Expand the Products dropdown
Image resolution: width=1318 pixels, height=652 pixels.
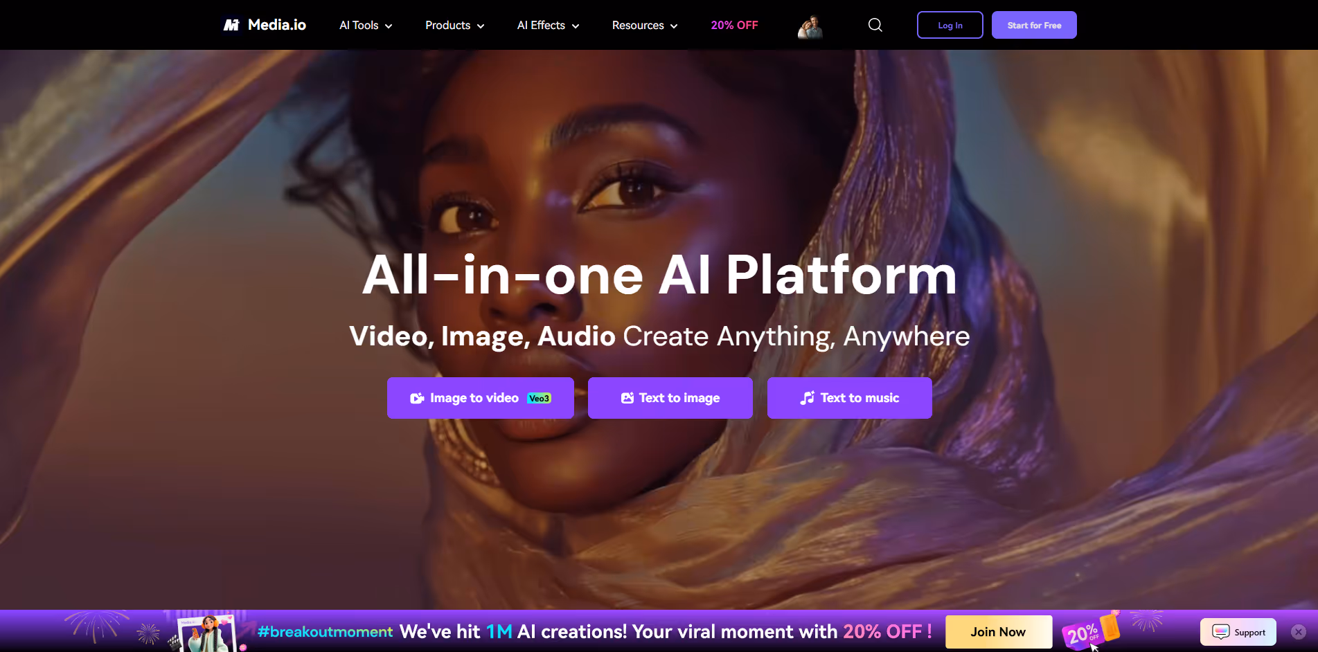coord(454,25)
